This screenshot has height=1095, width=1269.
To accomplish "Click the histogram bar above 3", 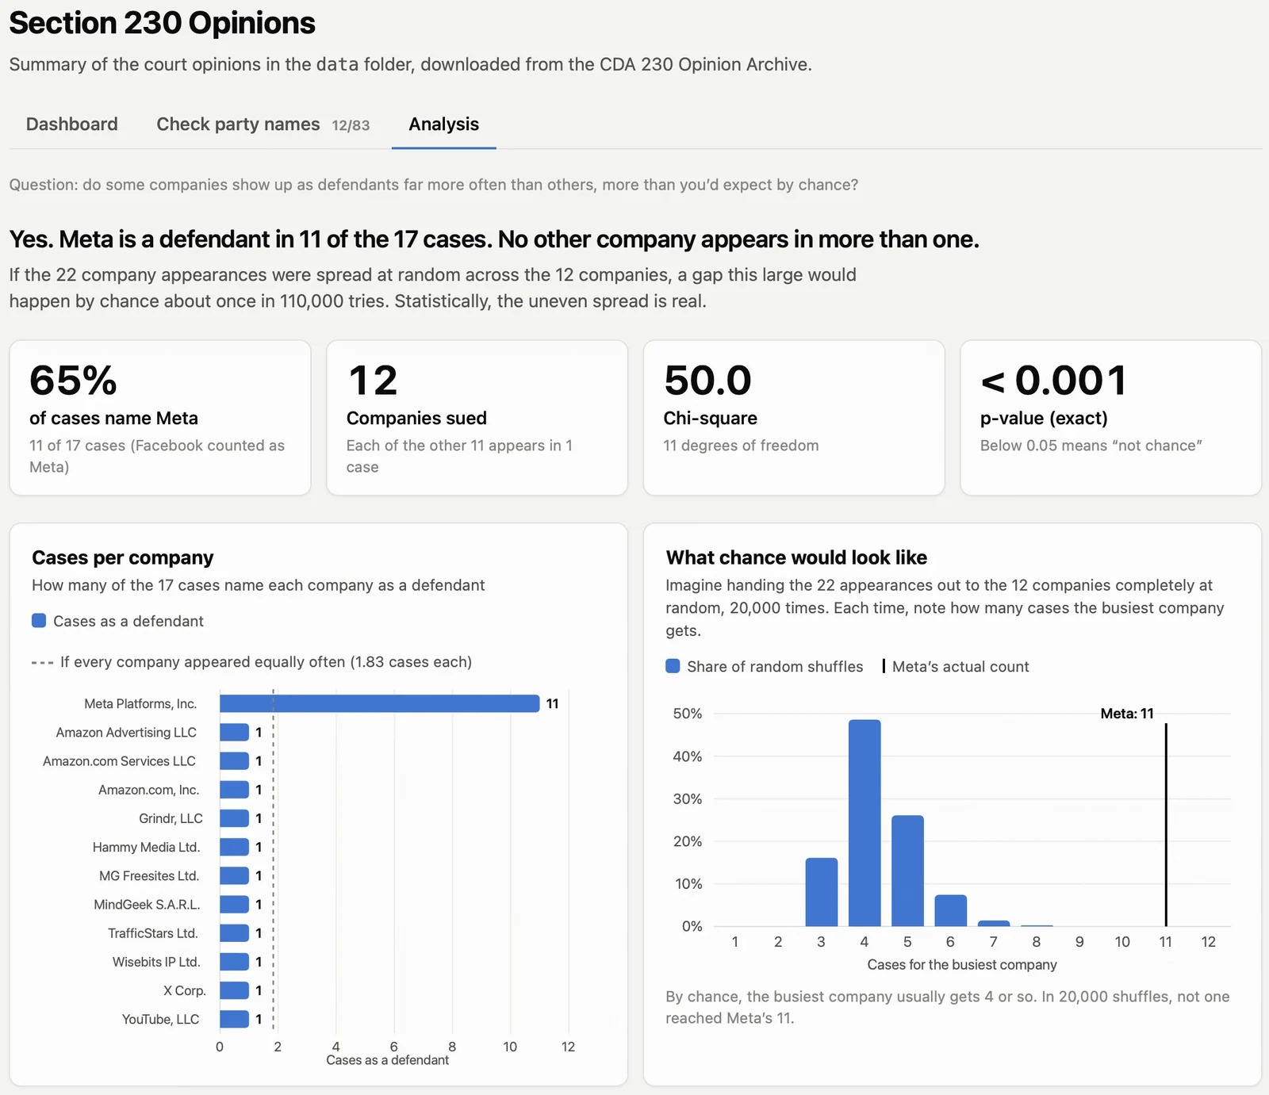I will (x=822, y=892).
